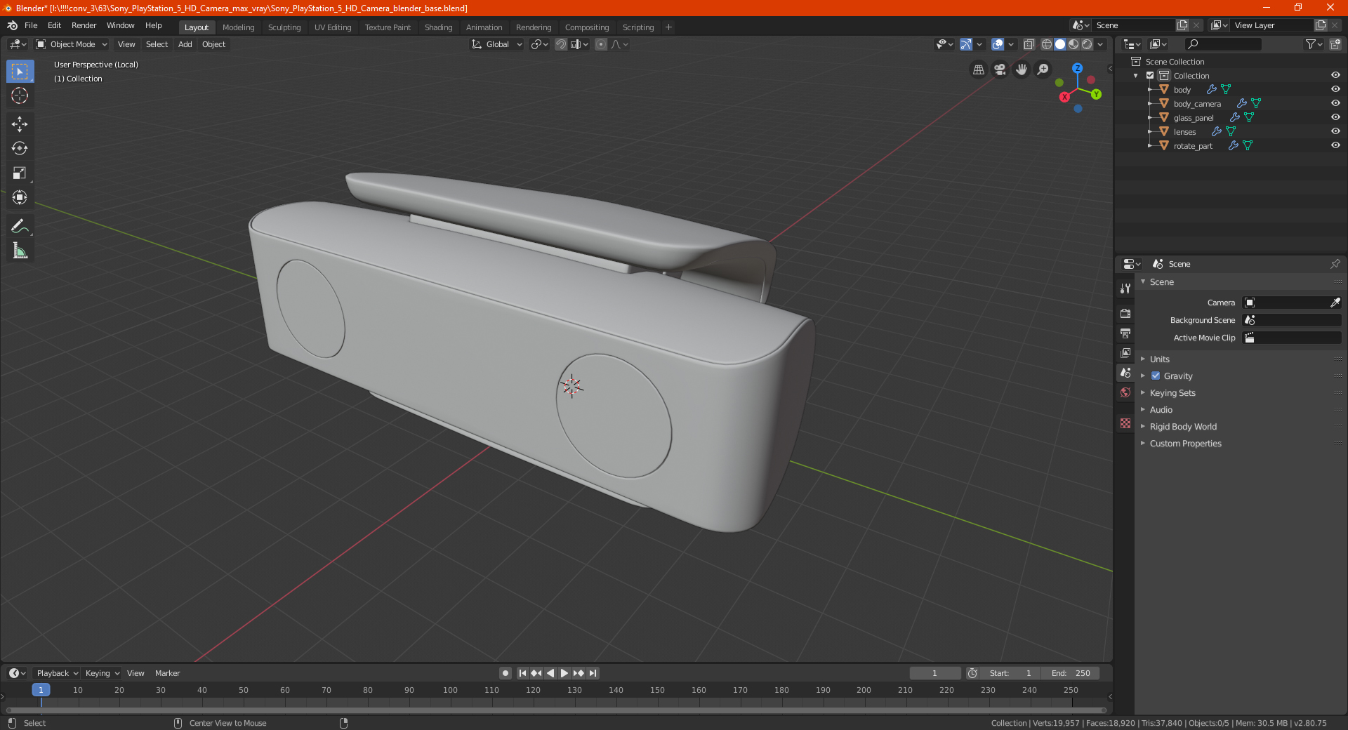The width and height of the screenshot is (1348, 730).
Task: Click the Y axis gizmo circle
Action: 1096,94
